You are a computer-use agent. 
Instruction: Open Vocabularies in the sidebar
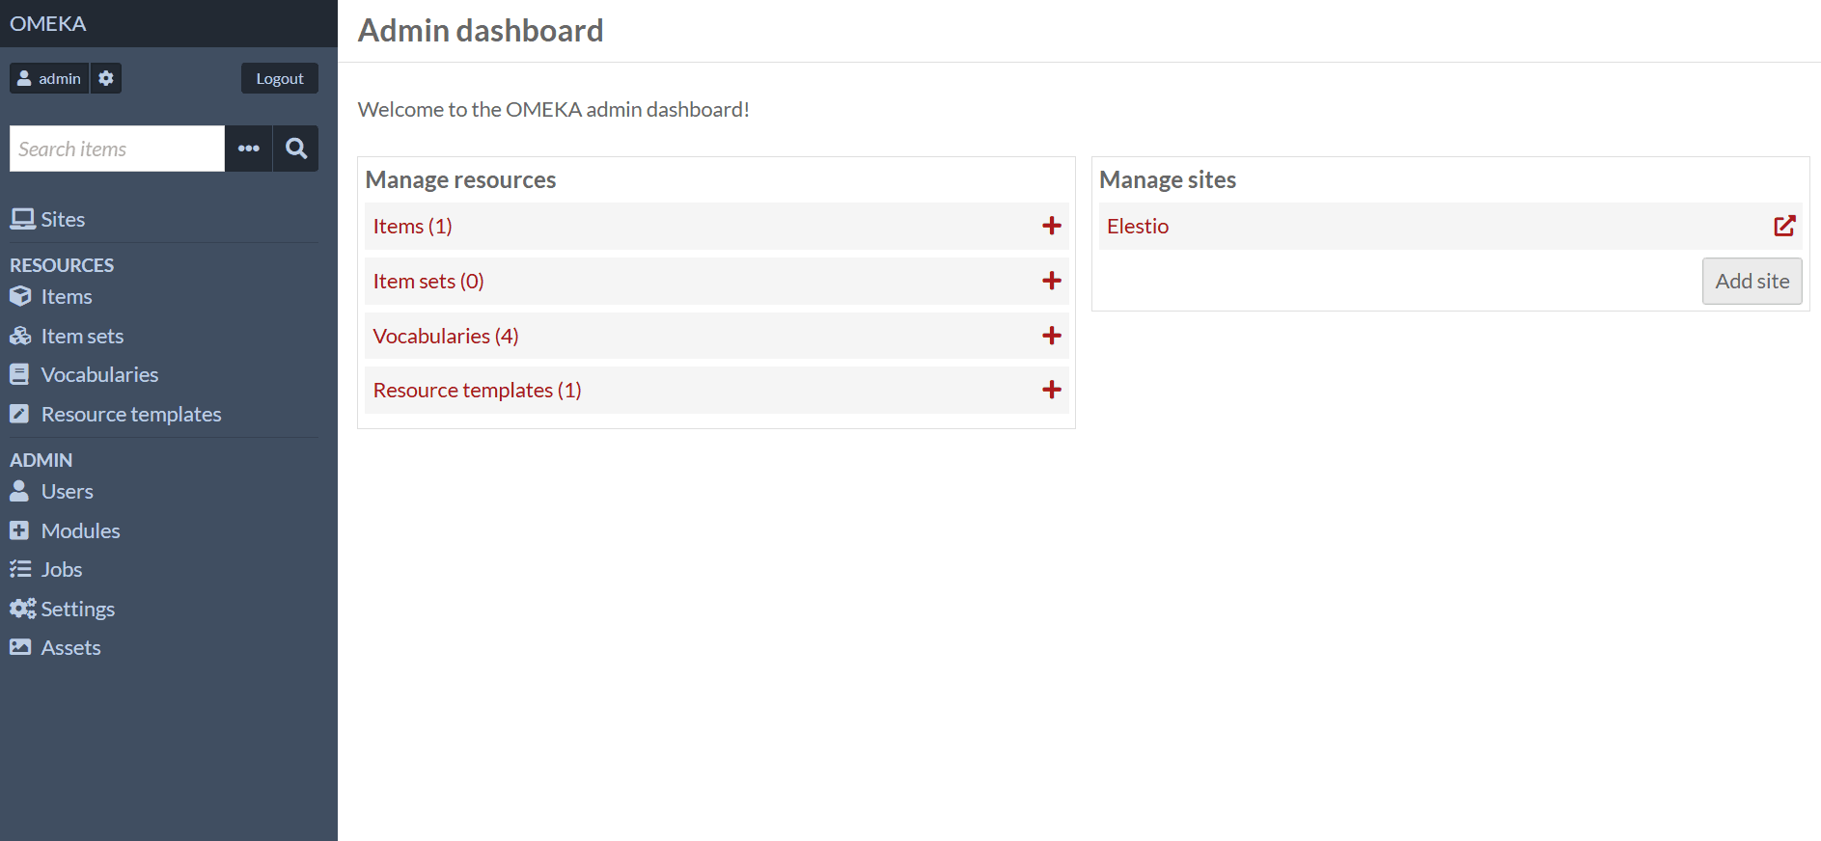coord(84,374)
